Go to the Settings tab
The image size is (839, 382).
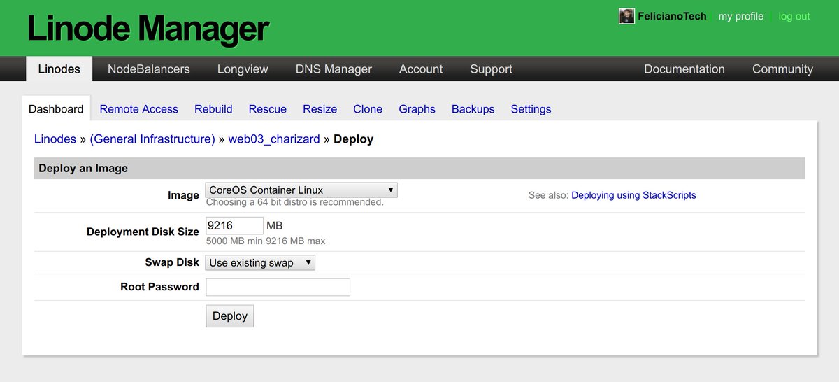point(531,109)
